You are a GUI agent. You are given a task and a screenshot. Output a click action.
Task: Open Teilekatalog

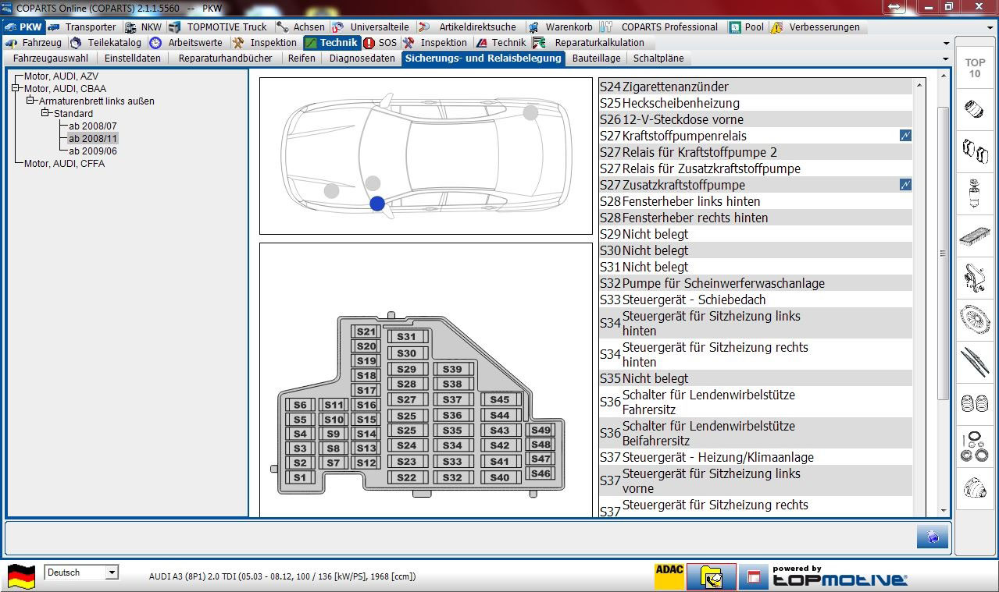pyautogui.click(x=106, y=43)
